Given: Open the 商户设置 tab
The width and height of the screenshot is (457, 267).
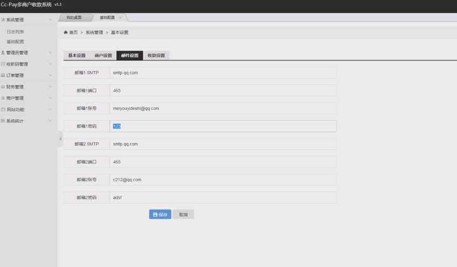Looking at the screenshot, I should click(x=103, y=55).
